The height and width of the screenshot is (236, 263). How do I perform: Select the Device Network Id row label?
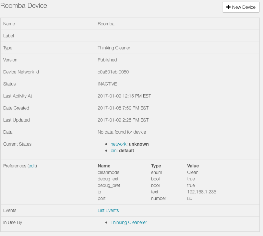tap(21, 72)
